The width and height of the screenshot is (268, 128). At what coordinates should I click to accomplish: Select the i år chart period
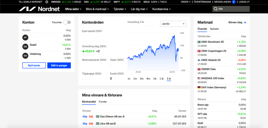(x=155, y=79)
